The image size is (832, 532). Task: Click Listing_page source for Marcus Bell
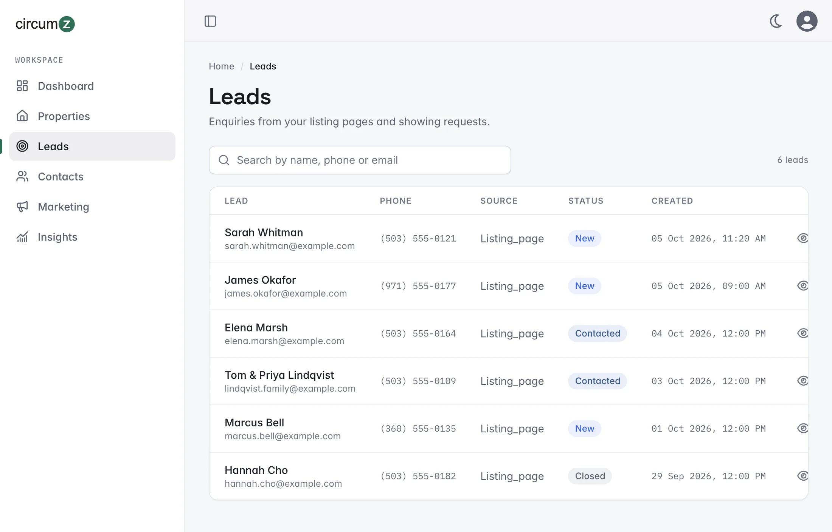point(512,429)
